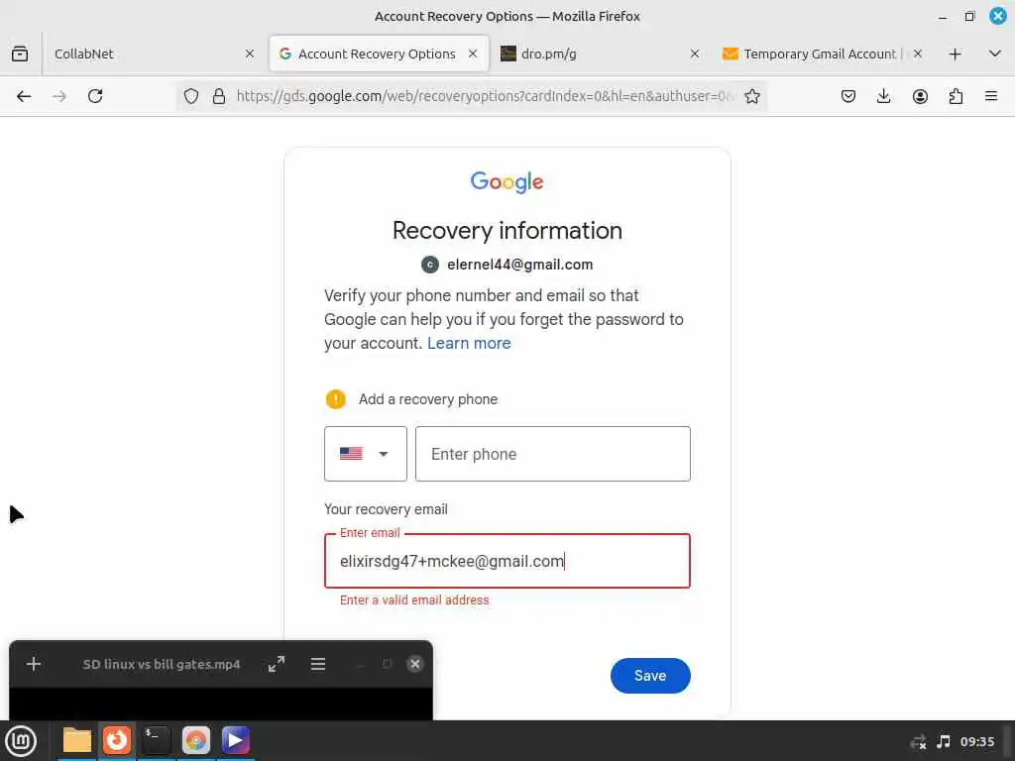Image resolution: width=1015 pixels, height=761 pixels.
Task: Save page to Pocket
Action: (x=848, y=96)
